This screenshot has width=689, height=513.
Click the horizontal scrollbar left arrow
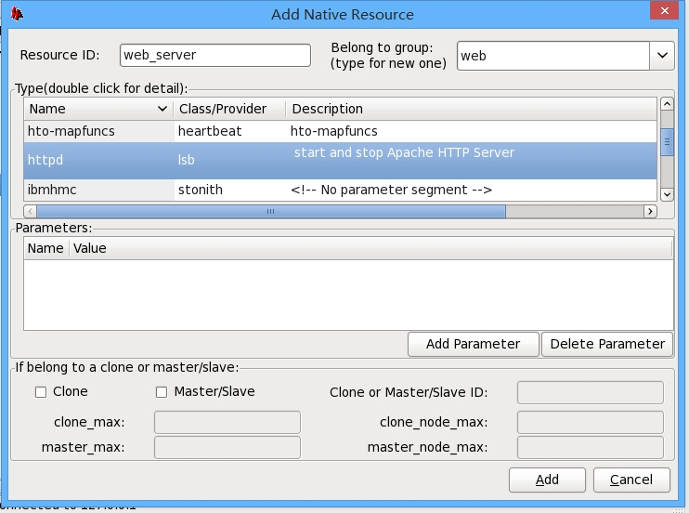(31, 212)
